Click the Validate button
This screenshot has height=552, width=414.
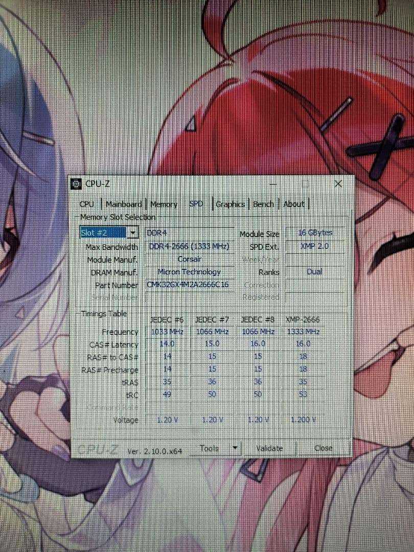[x=269, y=448]
